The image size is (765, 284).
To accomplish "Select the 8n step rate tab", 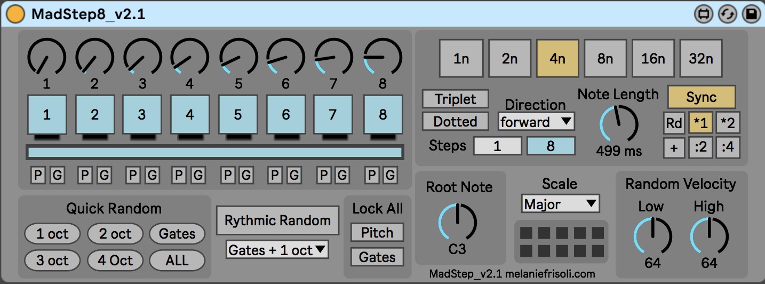I will click(x=605, y=58).
